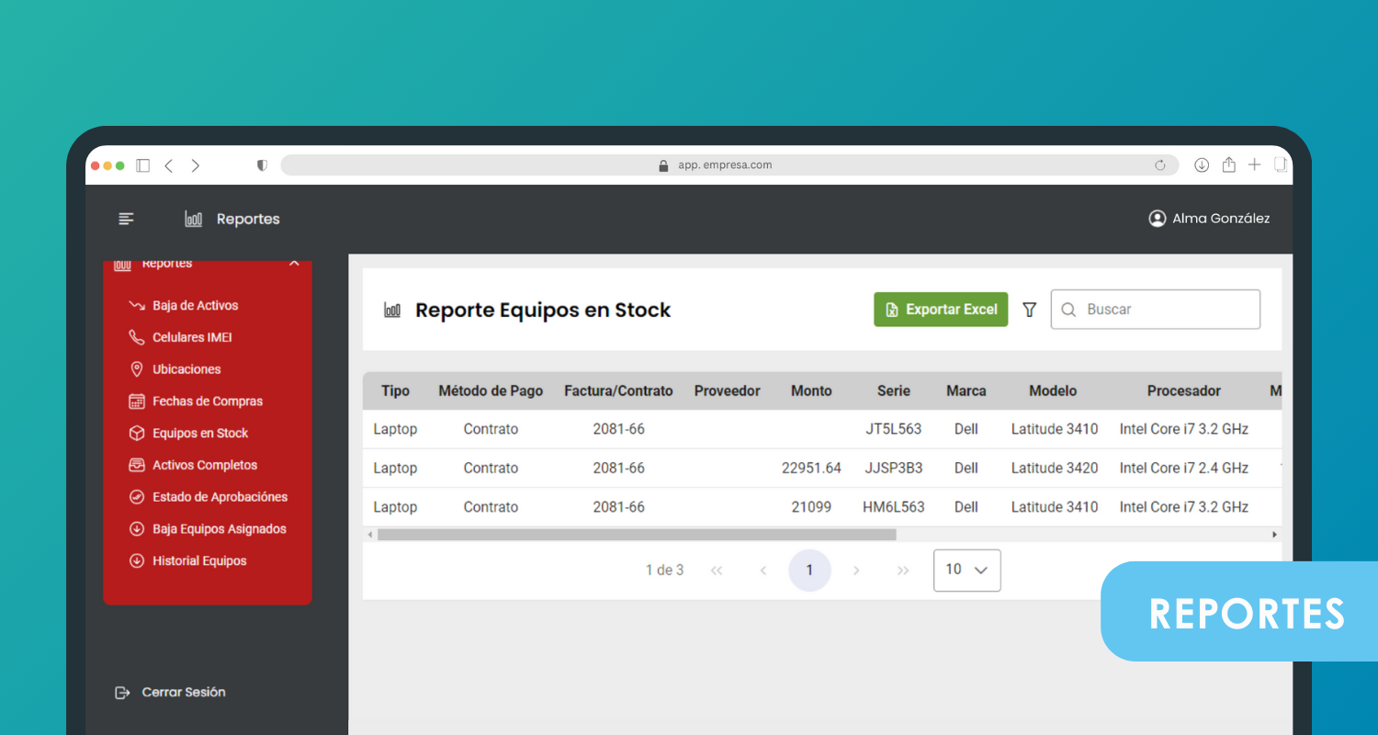Go to next page of results
This screenshot has height=735, width=1378.
(x=856, y=571)
